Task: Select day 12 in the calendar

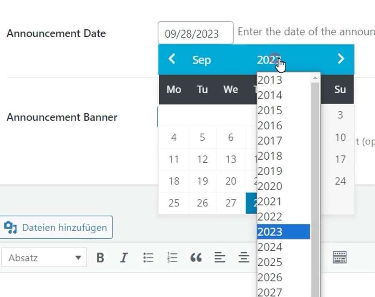Action: point(202,159)
